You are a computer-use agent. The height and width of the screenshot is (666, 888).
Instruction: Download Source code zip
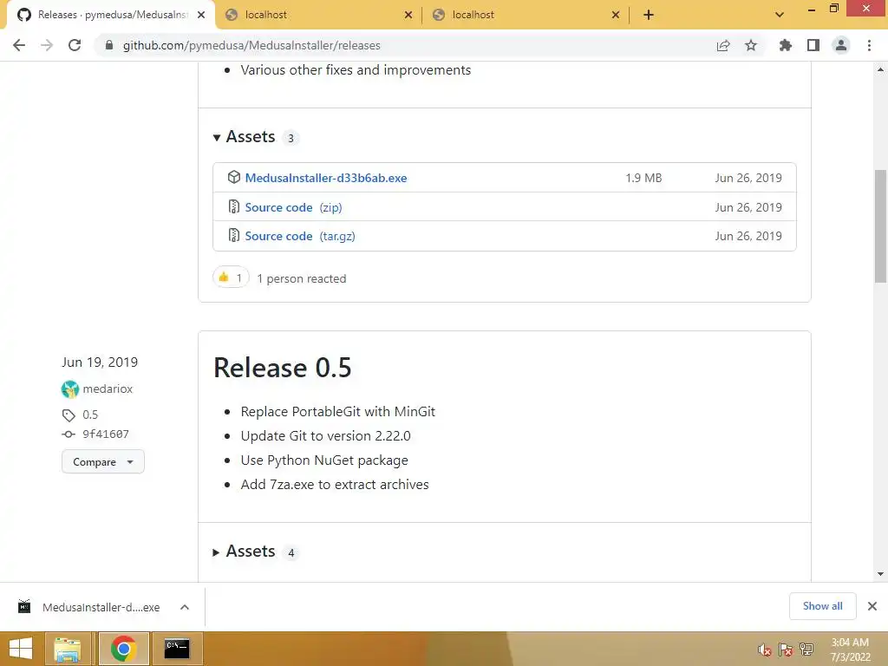[293, 207]
